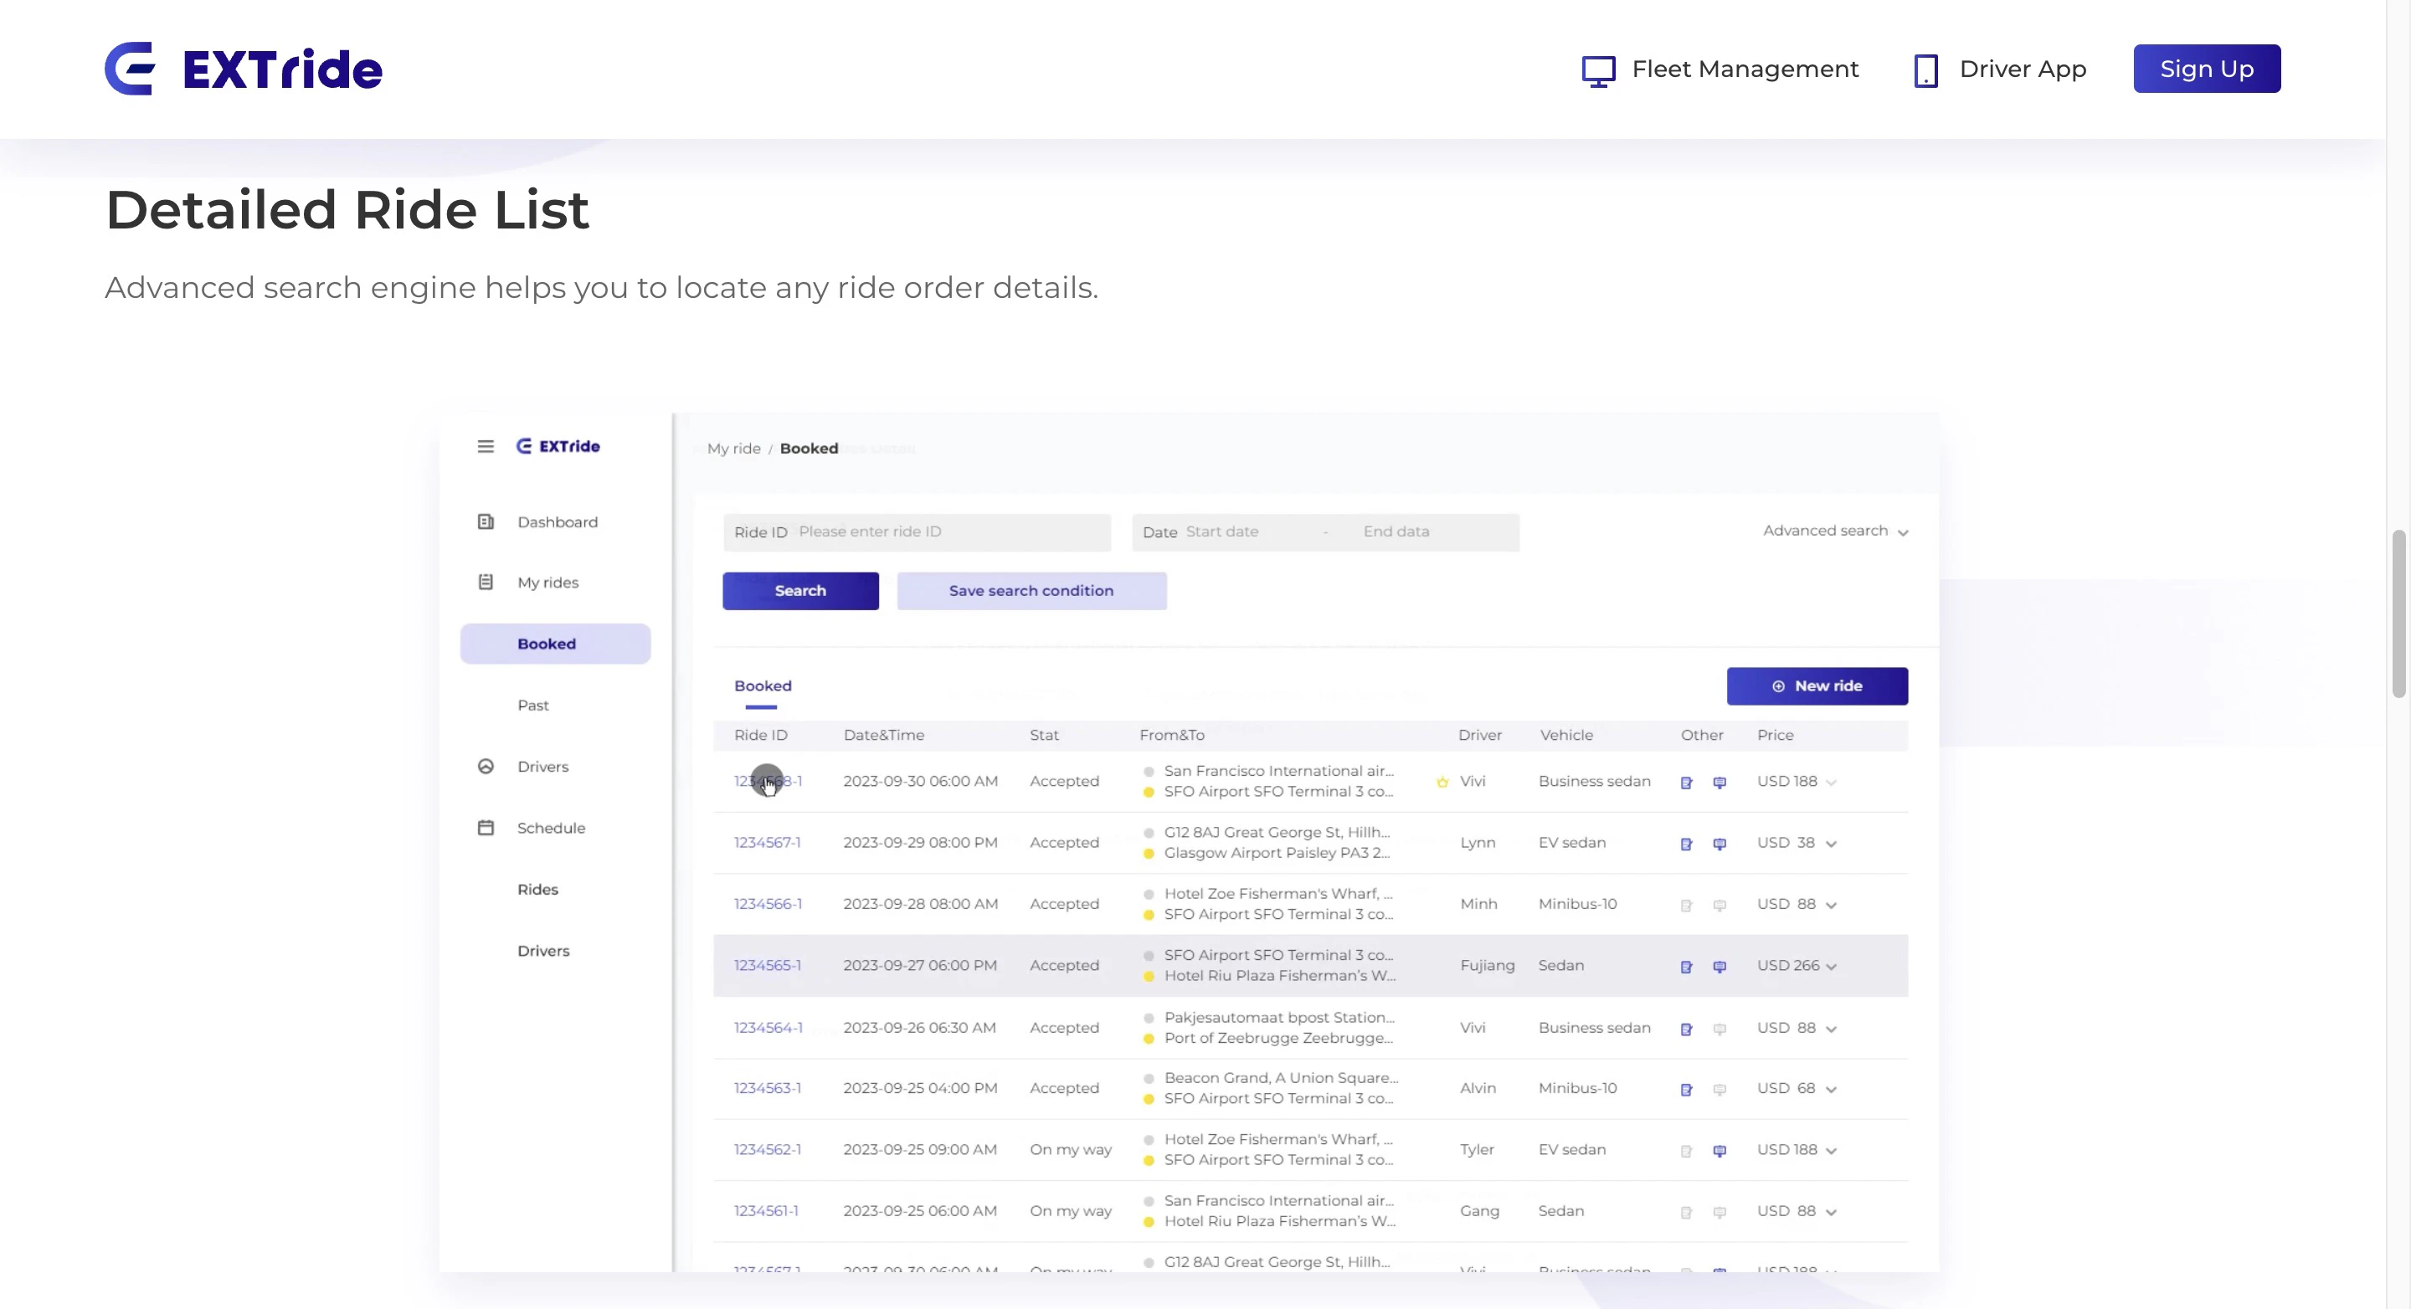Open the comment icon for ride 1234565-1
The width and height of the screenshot is (2411, 1309).
pyautogui.click(x=1720, y=966)
